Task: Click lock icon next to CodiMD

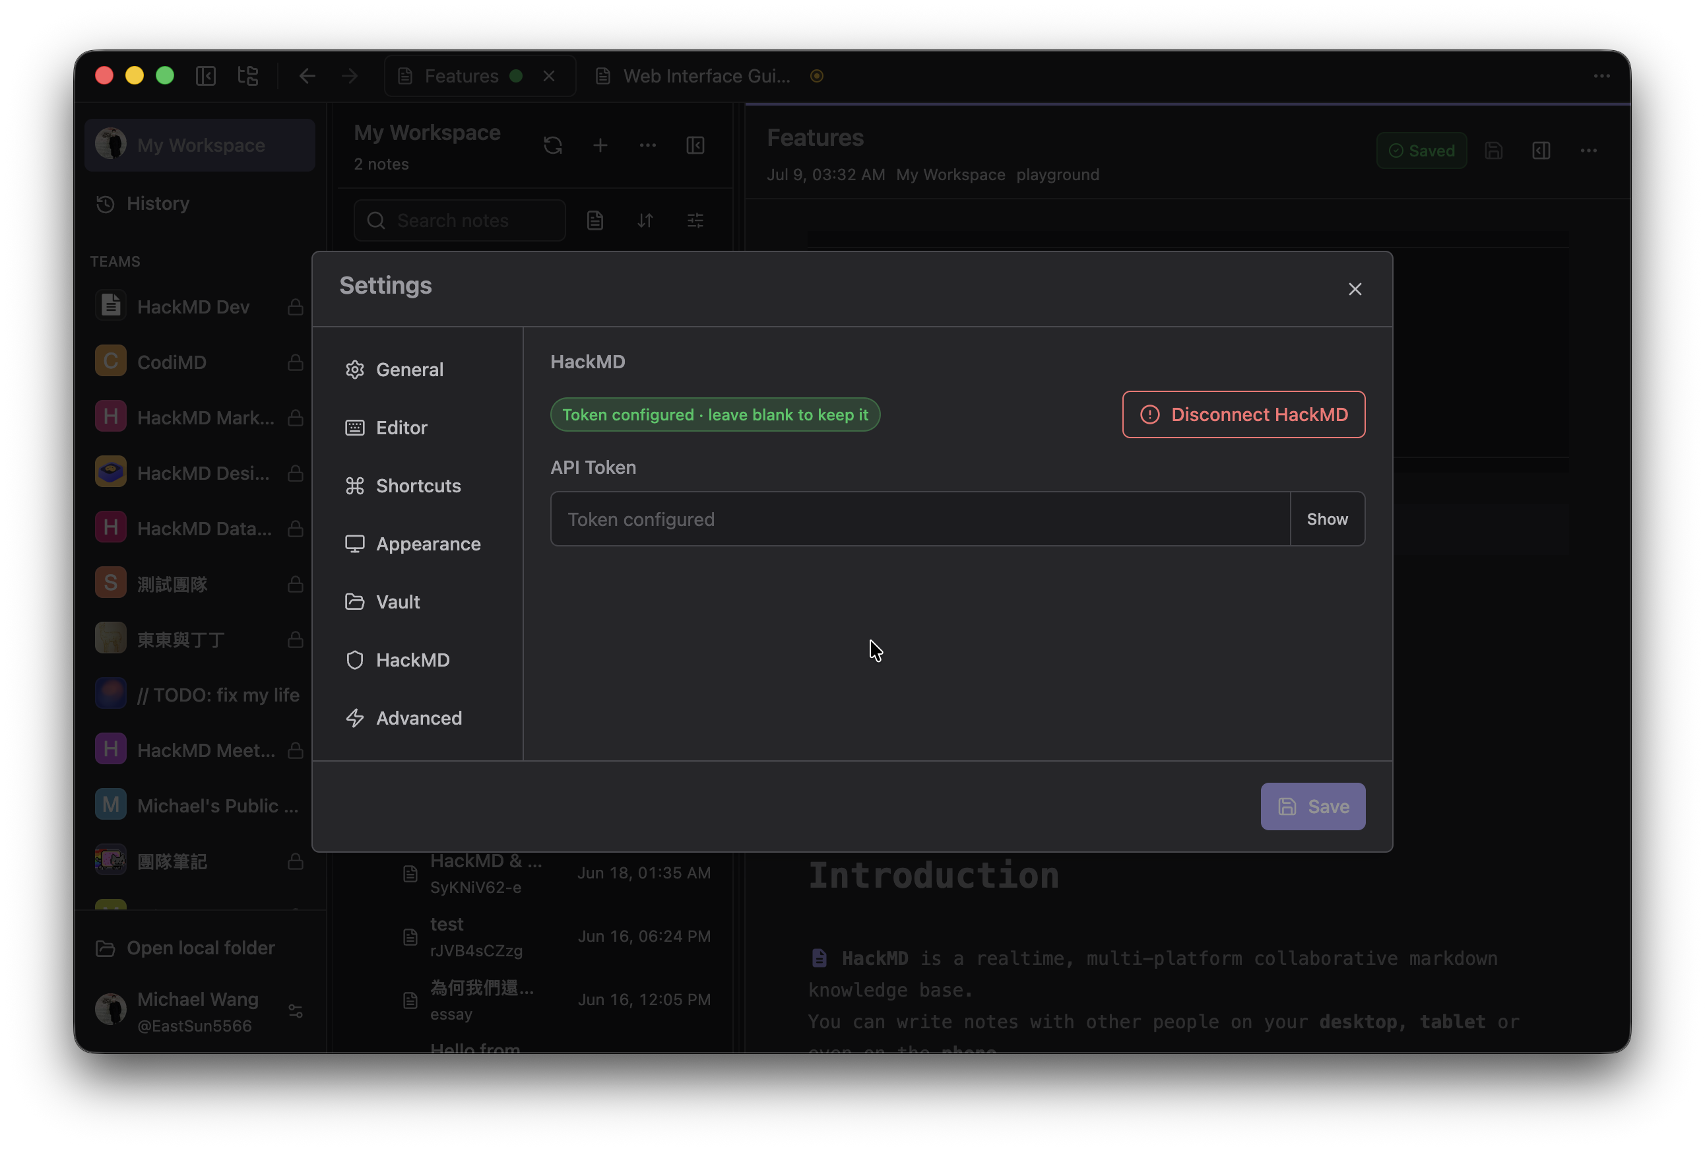Action: click(295, 362)
